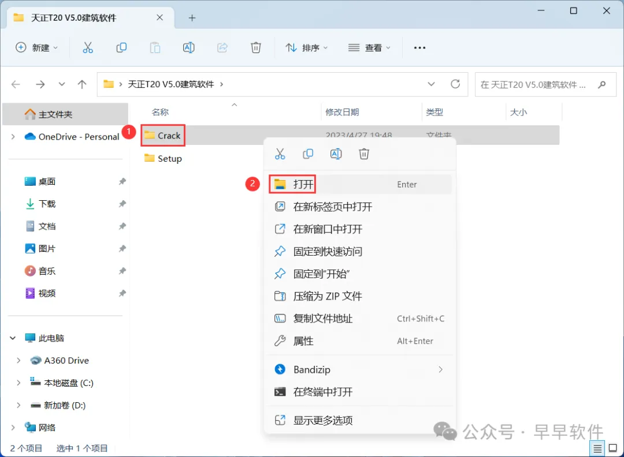Choose 压缩为 ZIP 文件
This screenshot has width=624, height=457.
click(x=360, y=296)
